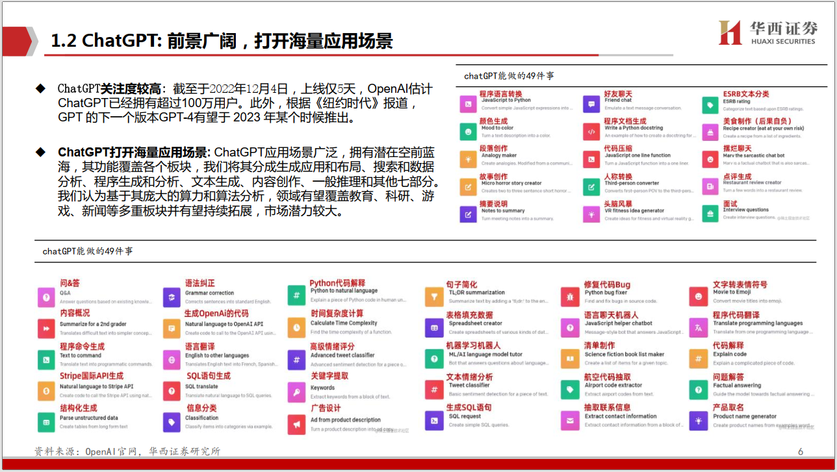
Task: Click the ML/AI language model tutor icon
Action: [434, 358]
